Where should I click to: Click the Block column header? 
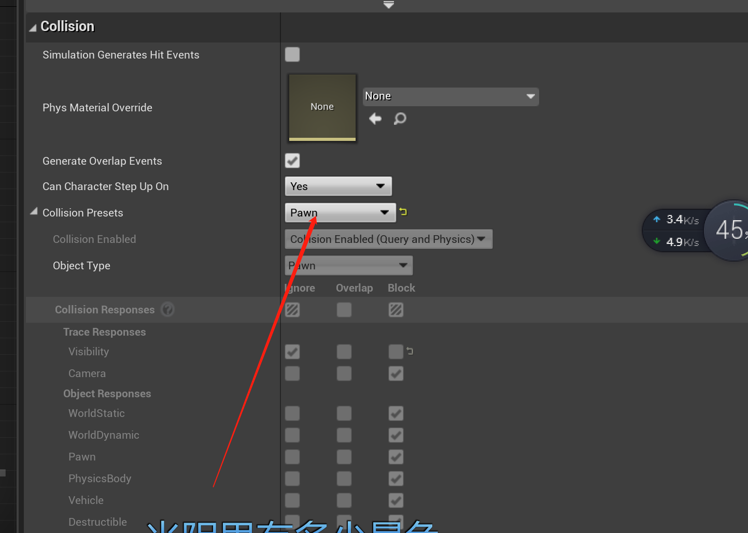click(401, 288)
